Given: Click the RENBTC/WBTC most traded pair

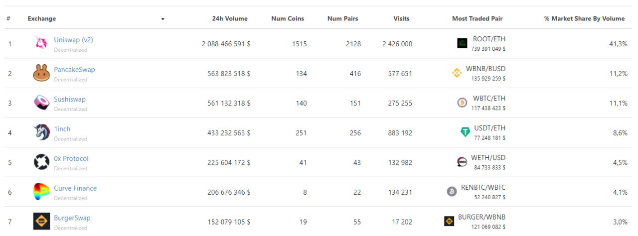Looking at the screenshot, I should (x=483, y=188).
